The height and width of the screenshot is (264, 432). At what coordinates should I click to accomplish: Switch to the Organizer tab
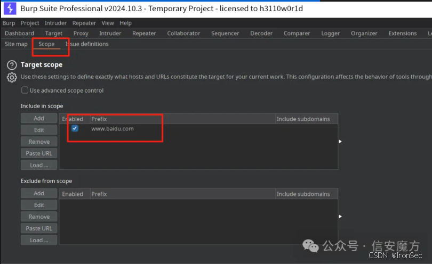click(x=364, y=34)
